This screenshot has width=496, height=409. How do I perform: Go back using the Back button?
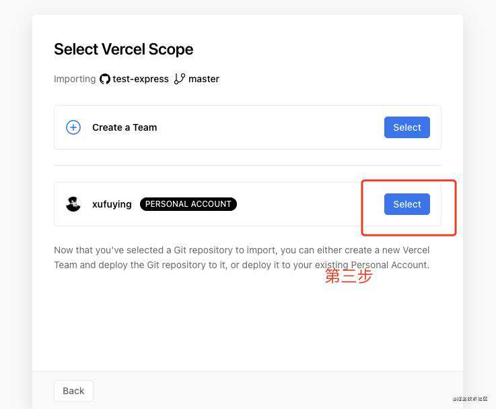(x=73, y=391)
